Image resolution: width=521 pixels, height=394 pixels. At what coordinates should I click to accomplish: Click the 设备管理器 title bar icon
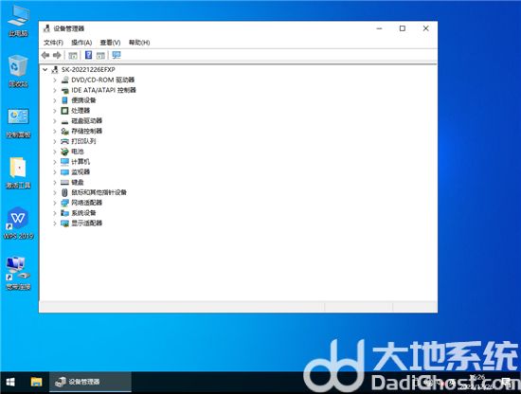click(x=46, y=28)
